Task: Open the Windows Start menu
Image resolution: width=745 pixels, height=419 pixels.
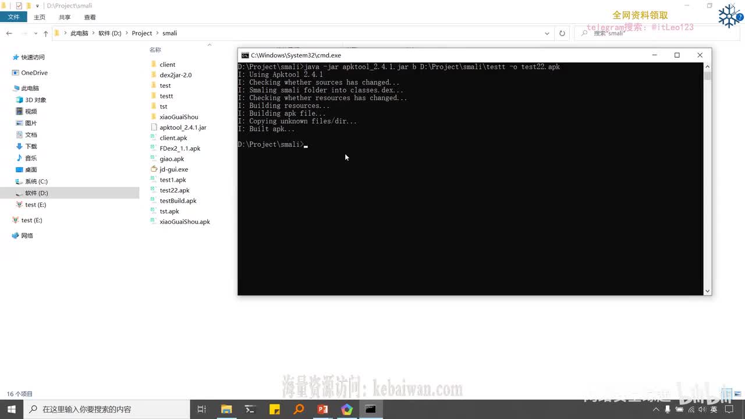Action: (x=12, y=409)
